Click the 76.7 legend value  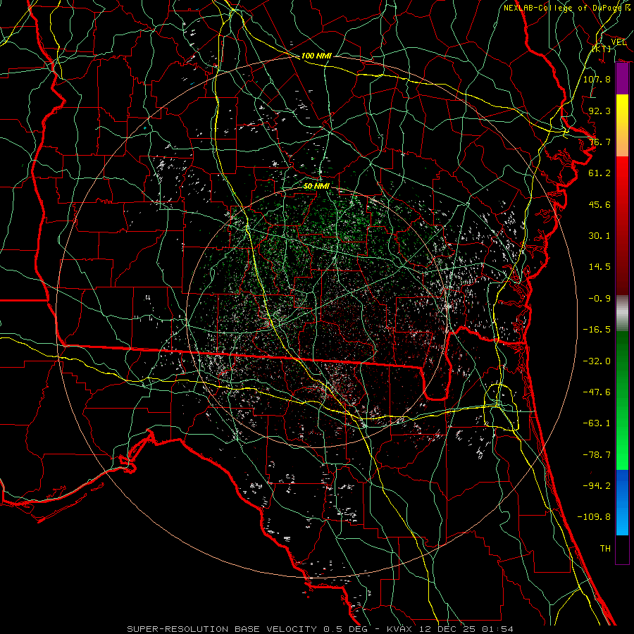(x=599, y=142)
